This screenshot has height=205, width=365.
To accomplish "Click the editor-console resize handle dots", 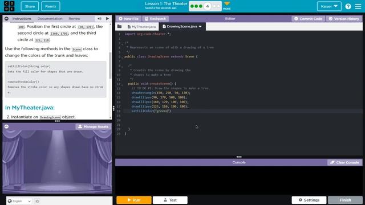I will pos(239,157).
